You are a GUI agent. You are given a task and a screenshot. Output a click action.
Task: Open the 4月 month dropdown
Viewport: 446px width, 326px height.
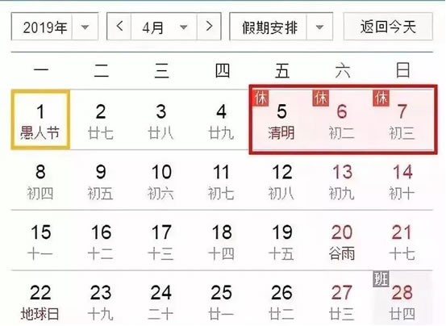click(164, 27)
